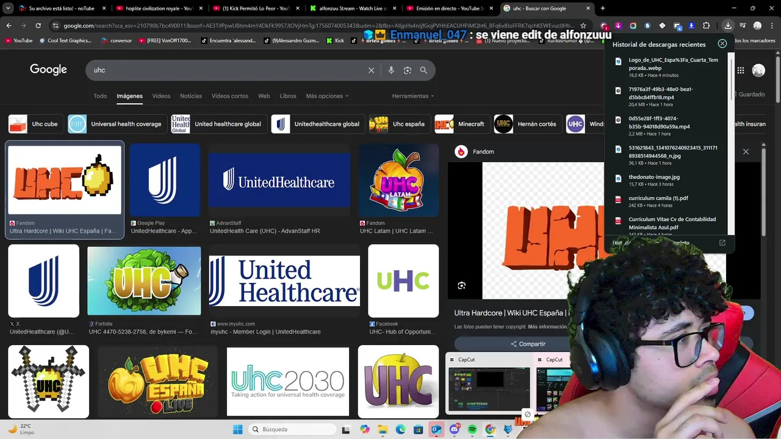Click the Google logo
Screen dimensions: 781x439
click(x=48, y=70)
